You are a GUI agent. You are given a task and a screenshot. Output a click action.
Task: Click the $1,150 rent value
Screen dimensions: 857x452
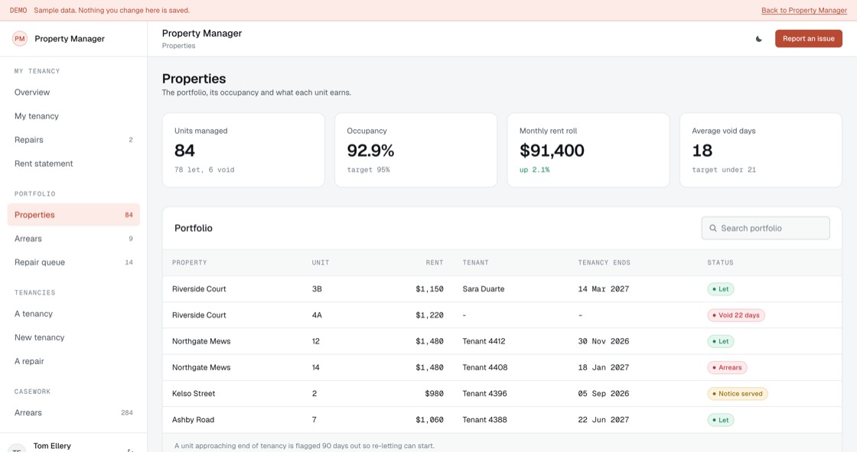(429, 289)
